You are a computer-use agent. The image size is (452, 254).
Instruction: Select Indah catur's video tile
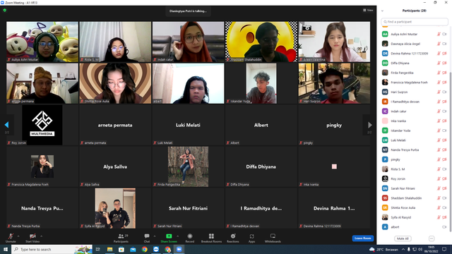point(189,42)
